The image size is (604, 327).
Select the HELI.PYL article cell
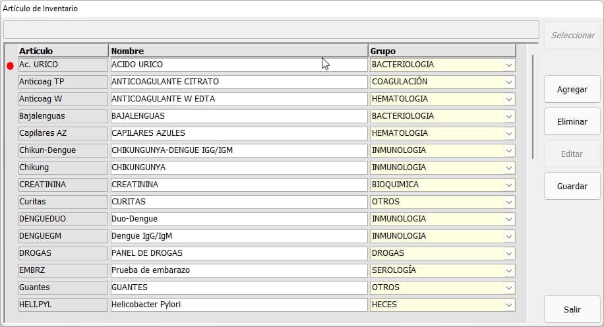point(63,305)
